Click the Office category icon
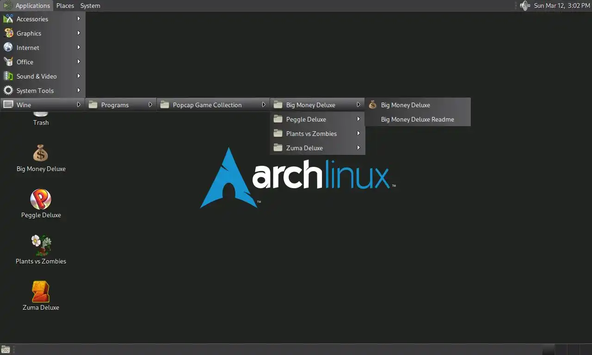Screen dimensions: 592x355 [8, 62]
